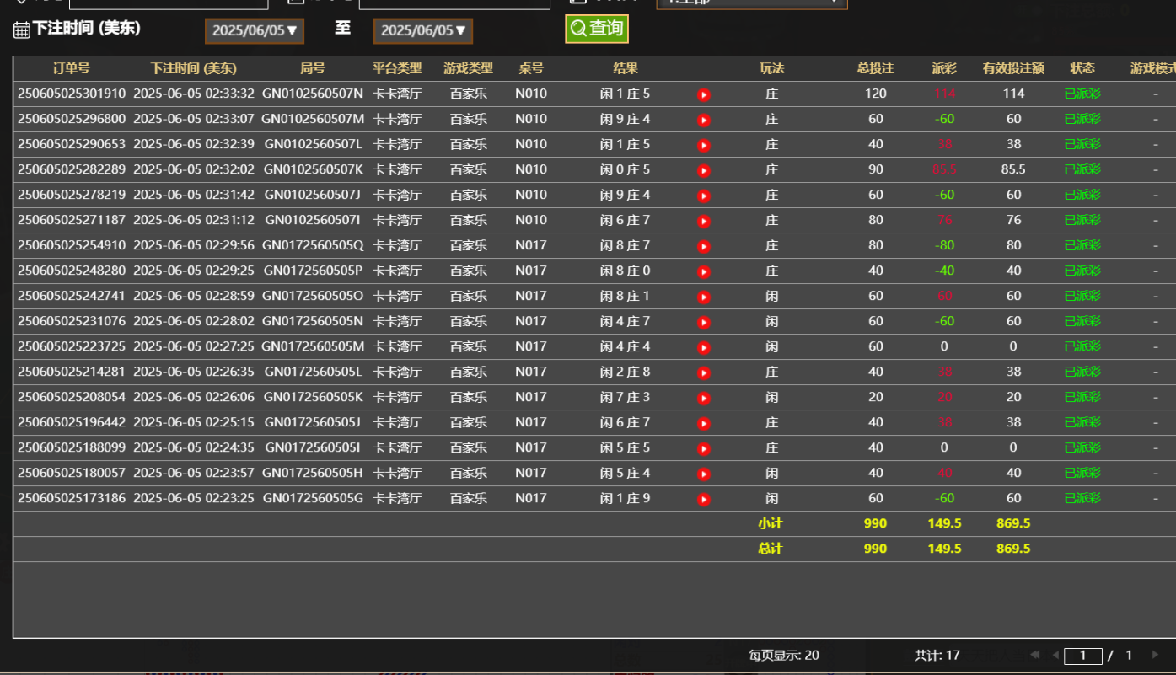The height and width of the screenshot is (675, 1176).
Task: Open replay icon for round GN0102560507M
Action: click(704, 120)
